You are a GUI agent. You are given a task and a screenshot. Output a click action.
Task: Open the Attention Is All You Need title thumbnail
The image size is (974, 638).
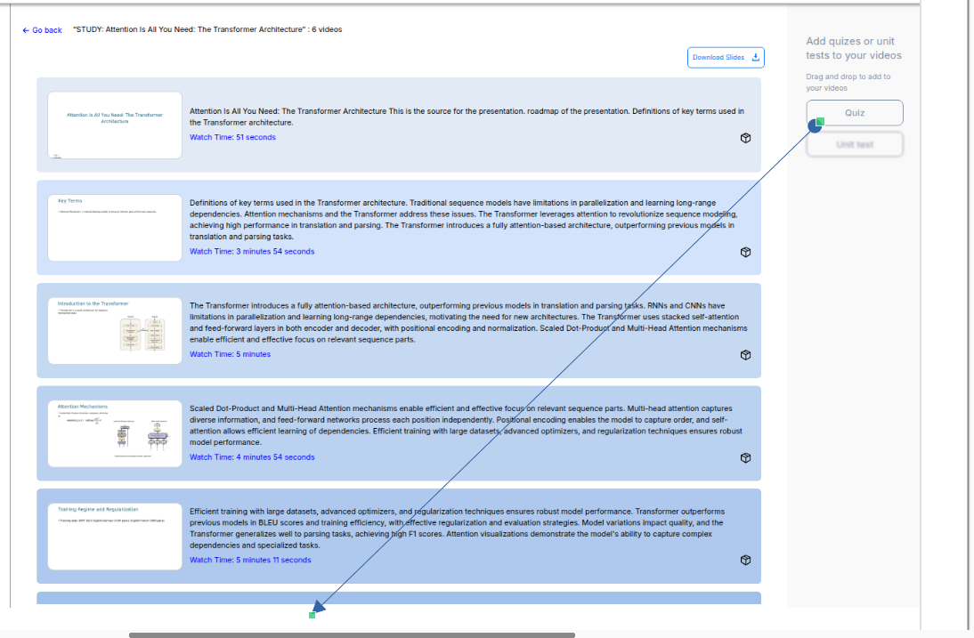(115, 125)
